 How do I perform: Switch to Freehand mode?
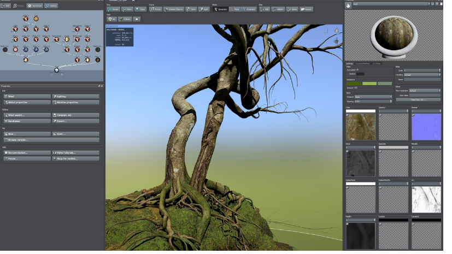[250, 9]
